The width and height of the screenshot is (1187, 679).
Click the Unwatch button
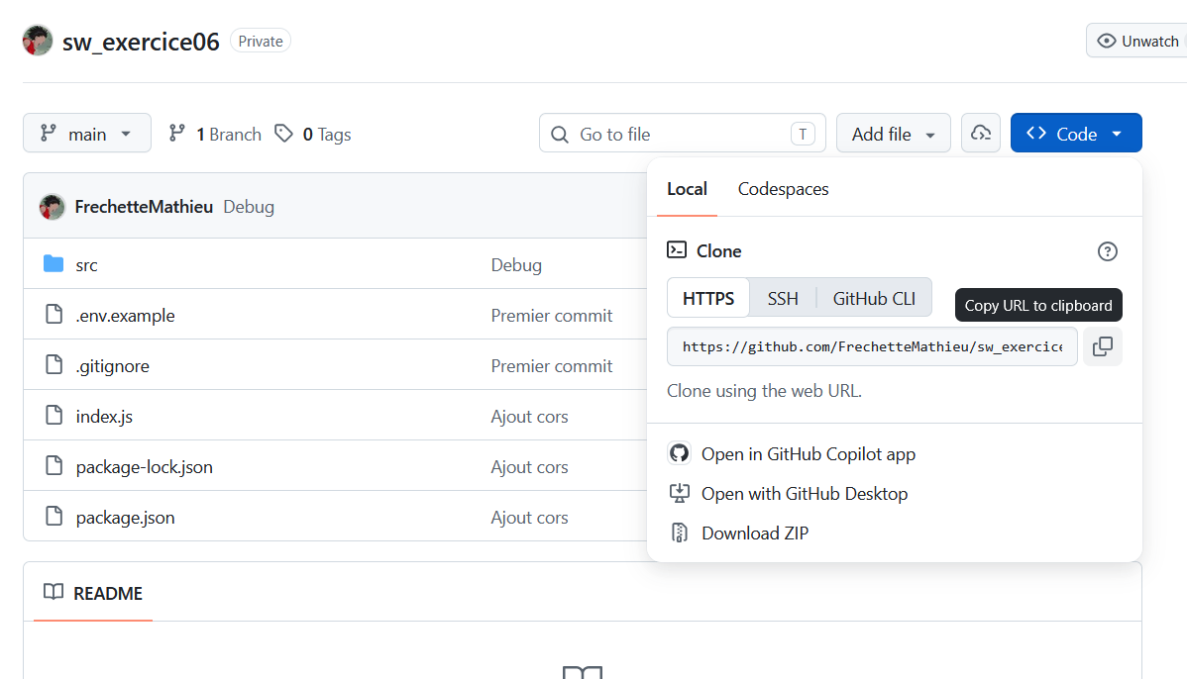[x=1137, y=41]
